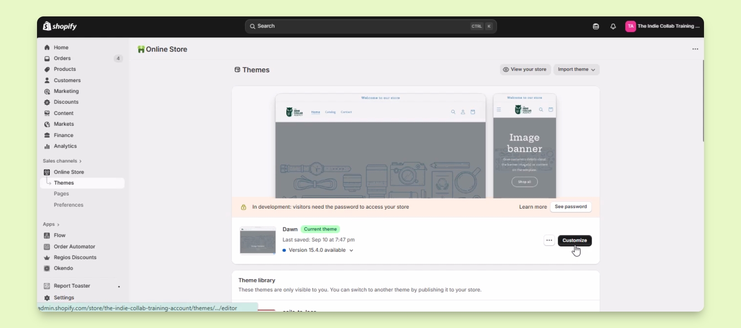Click the Marketing target icon

tap(47, 91)
